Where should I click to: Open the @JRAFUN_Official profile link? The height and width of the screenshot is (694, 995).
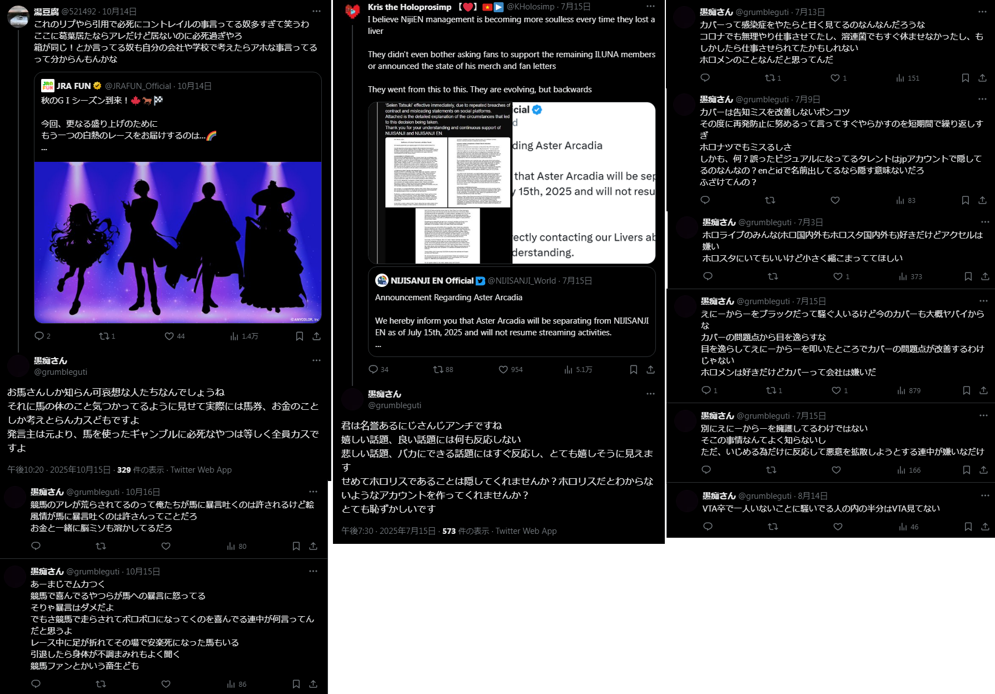click(138, 86)
